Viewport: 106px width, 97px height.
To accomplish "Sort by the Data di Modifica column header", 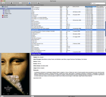I will 101,7.
